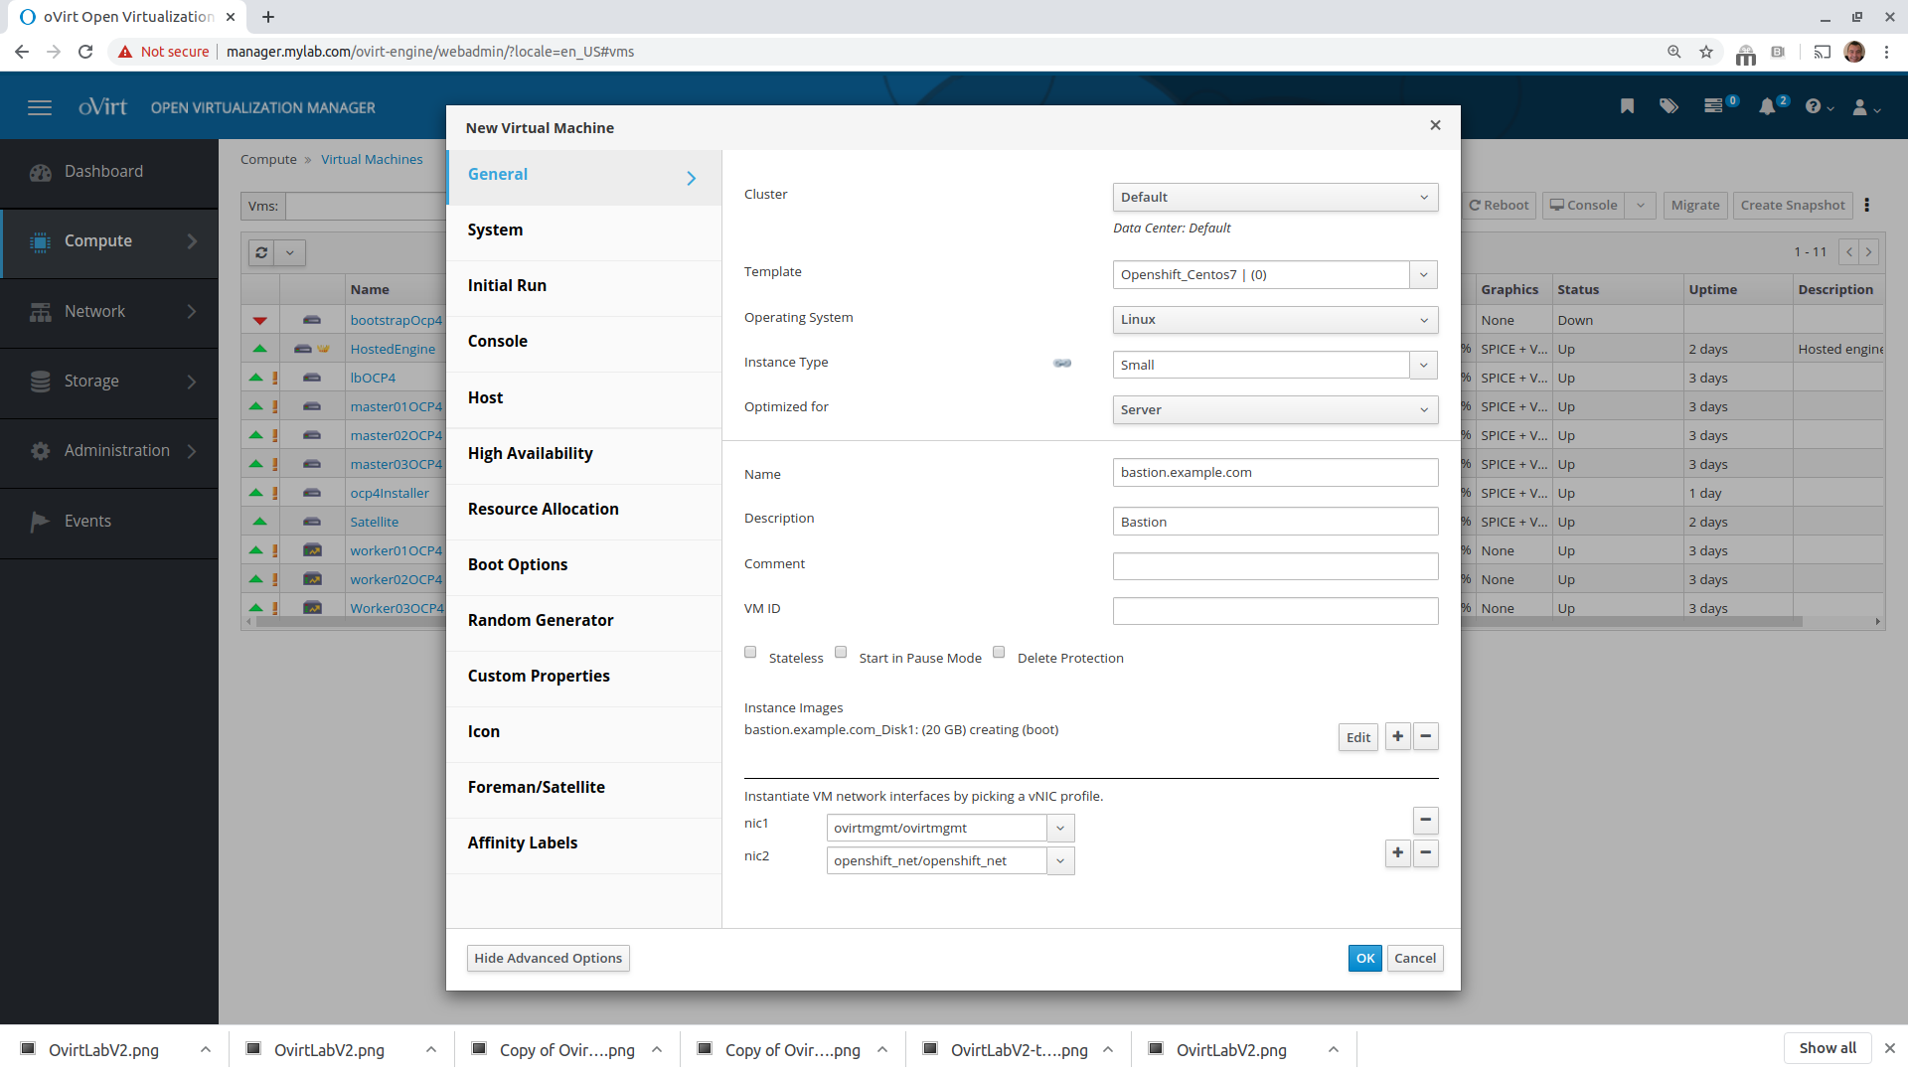The image size is (1908, 1073).
Task: Add another nic with nic2 plus button
Action: pos(1397,852)
